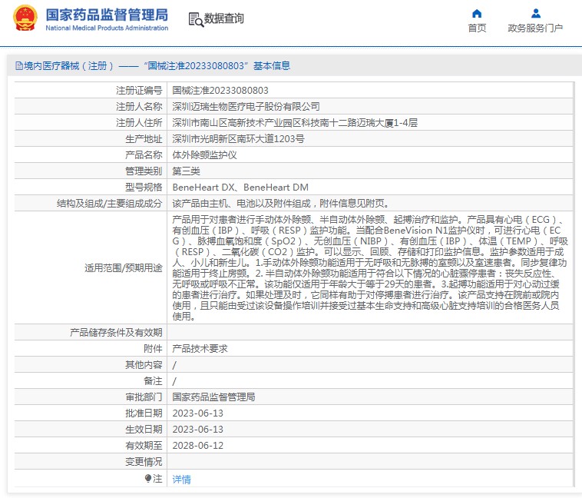The height and width of the screenshot is (498, 582).
Task: Click the intended use description paragraph
Action: [x=369, y=267]
